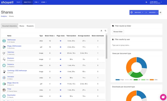This screenshot has height=101, width=167.
Task: Open the Briggs: About Us link
Action: pyautogui.click(x=13, y=83)
